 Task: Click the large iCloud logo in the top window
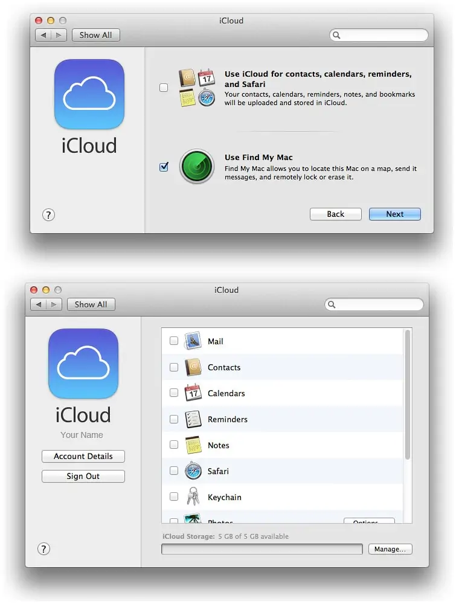(89, 94)
